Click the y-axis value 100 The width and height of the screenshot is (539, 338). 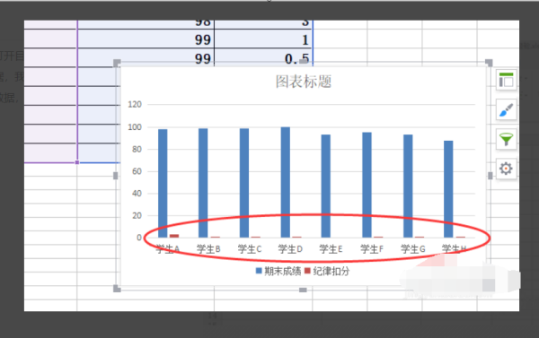[x=135, y=127]
